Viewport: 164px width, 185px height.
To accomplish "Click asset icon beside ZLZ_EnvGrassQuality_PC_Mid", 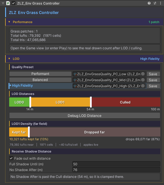I will (75, 80).
